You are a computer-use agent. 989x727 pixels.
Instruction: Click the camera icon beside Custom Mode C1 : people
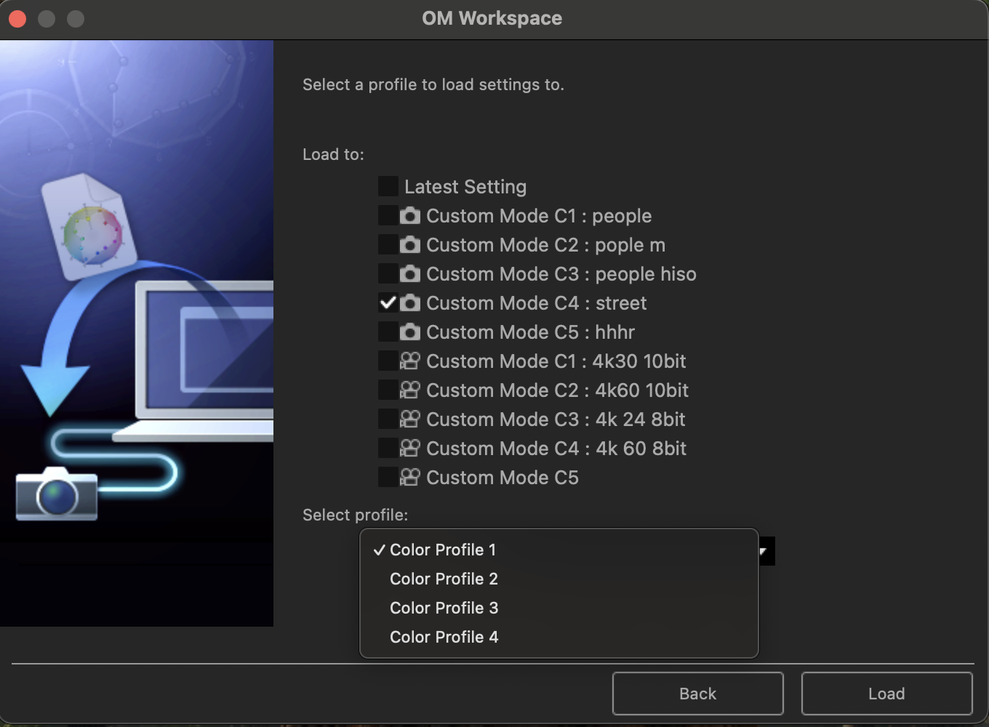click(x=410, y=215)
